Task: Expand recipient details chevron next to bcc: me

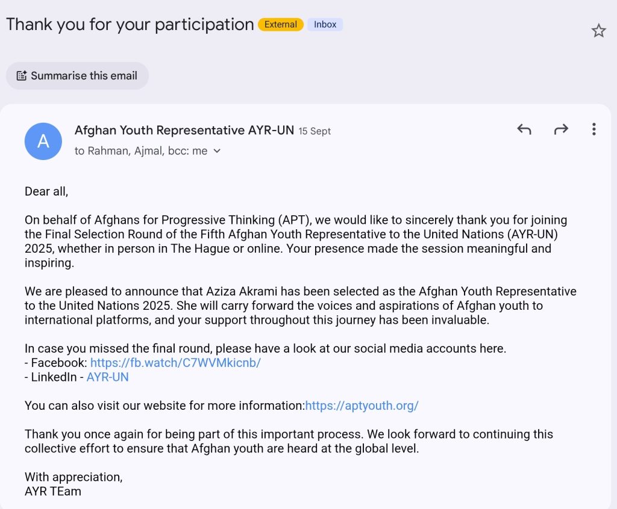Action: pos(218,151)
